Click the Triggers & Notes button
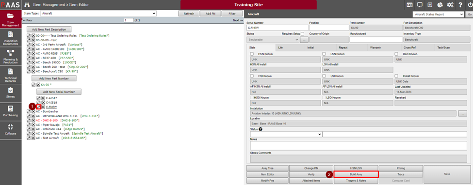 point(356,181)
